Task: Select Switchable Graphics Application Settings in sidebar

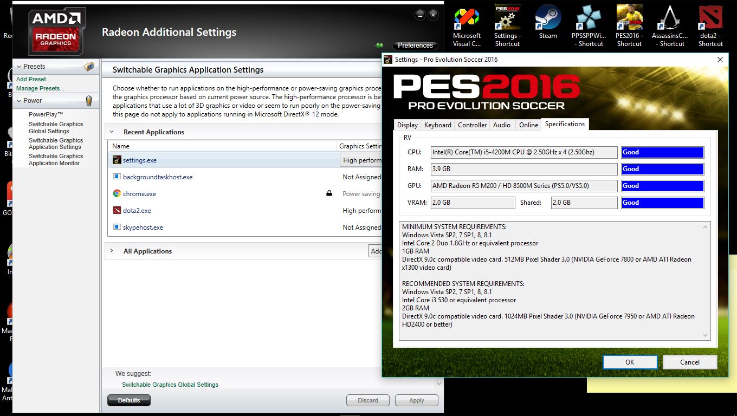Action: [x=56, y=144]
